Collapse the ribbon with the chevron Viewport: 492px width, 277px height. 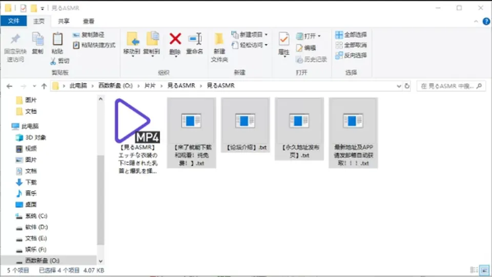click(x=476, y=21)
